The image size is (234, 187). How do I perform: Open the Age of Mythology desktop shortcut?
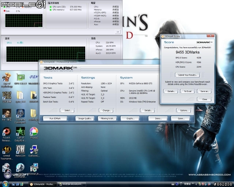click(x=7, y=80)
